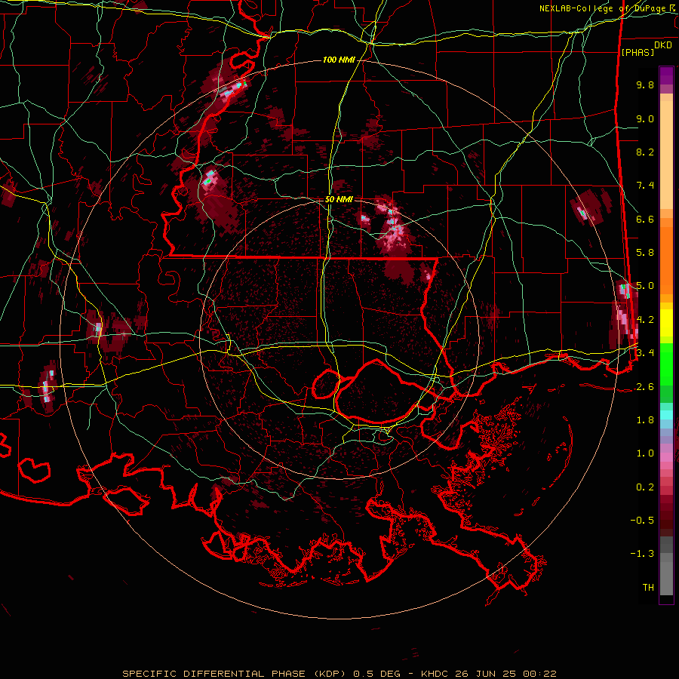Pick the pink segment of the color bar

pyautogui.click(x=666, y=457)
